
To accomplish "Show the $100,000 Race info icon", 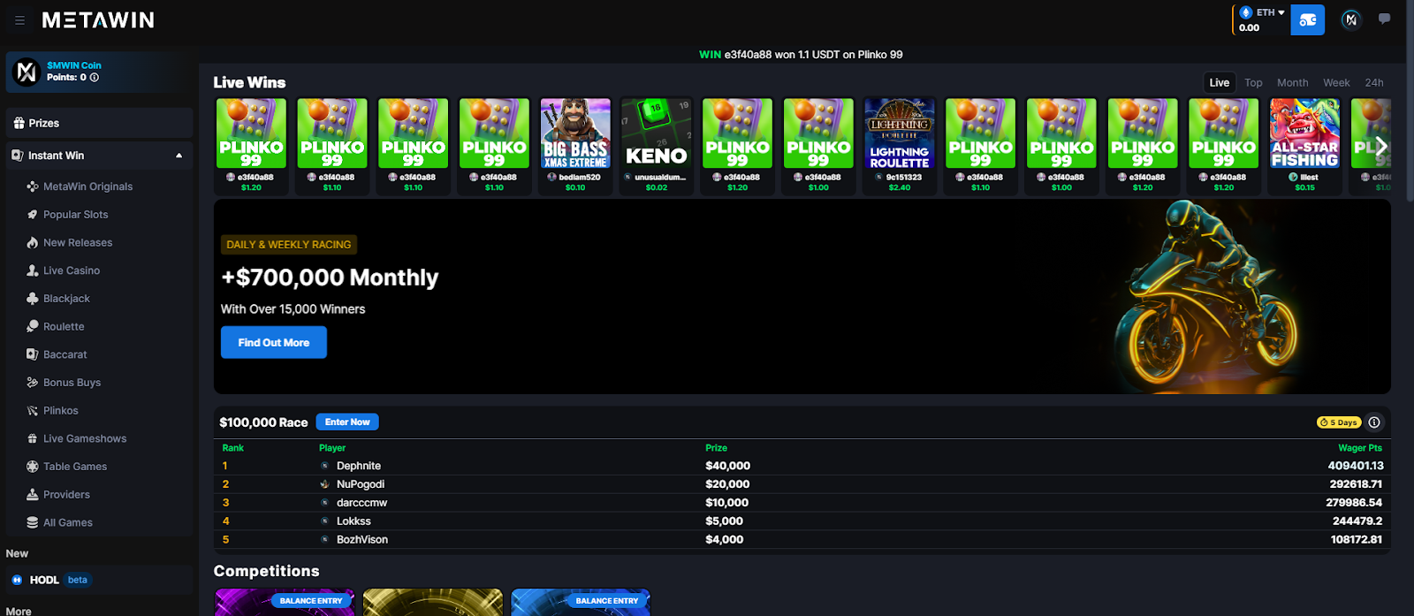I will 1374,422.
